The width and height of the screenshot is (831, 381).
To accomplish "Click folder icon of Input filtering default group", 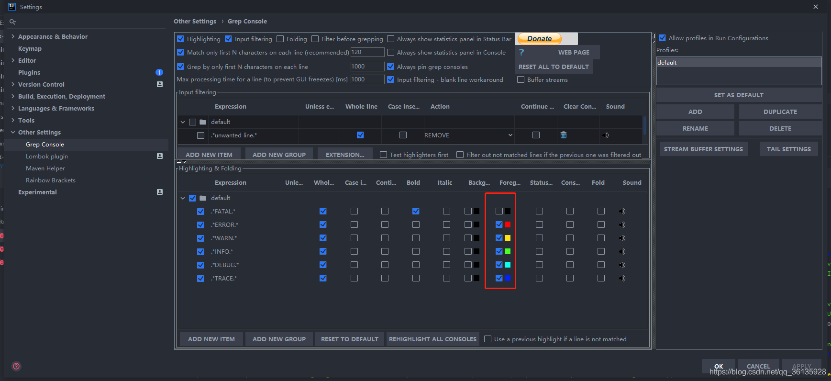I will click(x=203, y=122).
